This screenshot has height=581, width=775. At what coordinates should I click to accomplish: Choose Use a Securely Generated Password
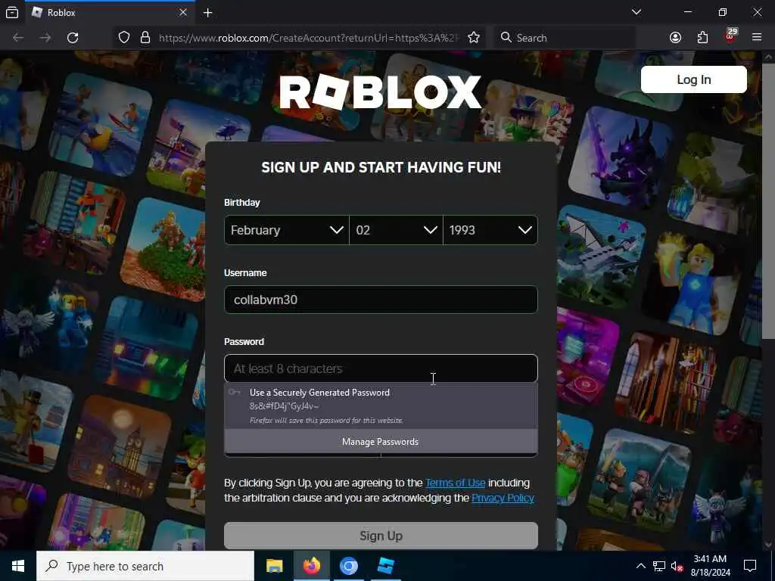[381, 405]
